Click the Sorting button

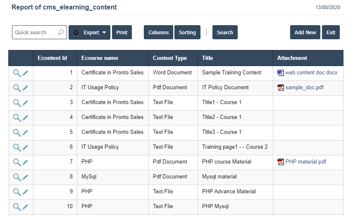[187, 33]
